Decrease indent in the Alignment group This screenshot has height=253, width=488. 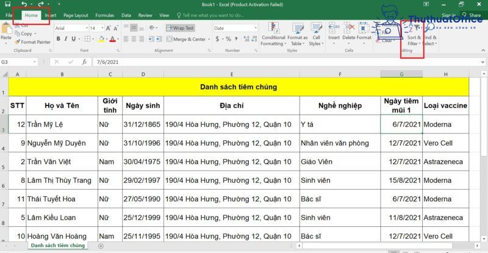click(x=151, y=39)
